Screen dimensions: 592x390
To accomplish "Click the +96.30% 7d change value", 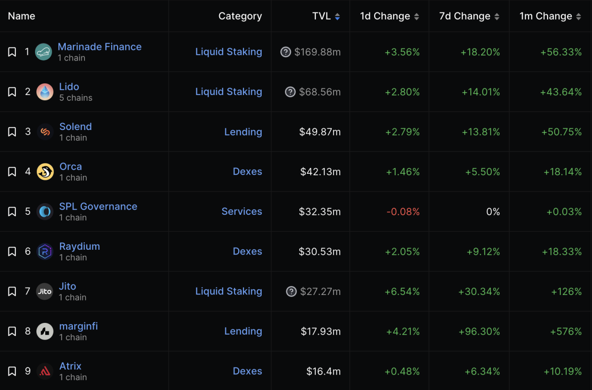I will (x=479, y=332).
